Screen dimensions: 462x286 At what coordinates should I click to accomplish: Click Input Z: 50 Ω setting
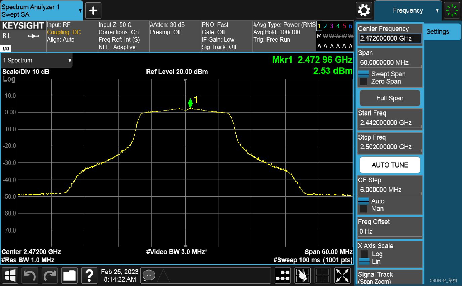[115, 25]
